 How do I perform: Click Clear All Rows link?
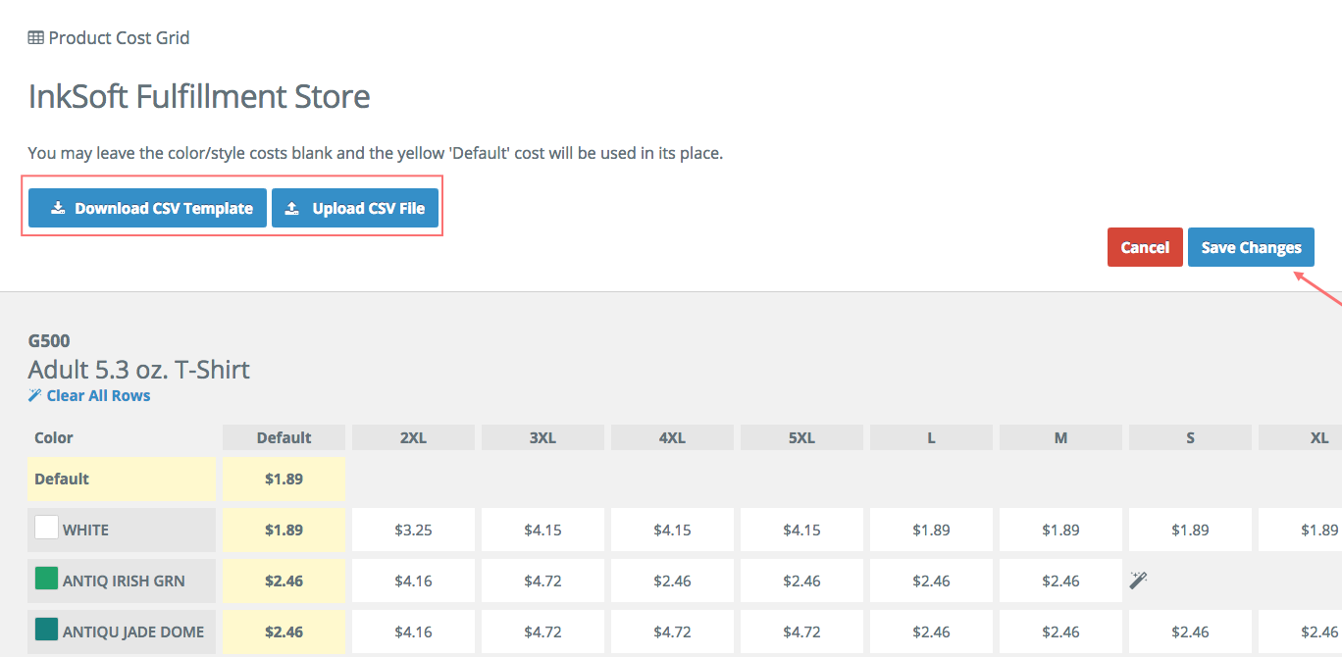(97, 395)
